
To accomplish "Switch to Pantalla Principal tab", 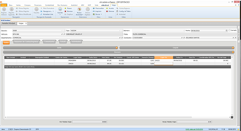I will (x=9, y=23).
